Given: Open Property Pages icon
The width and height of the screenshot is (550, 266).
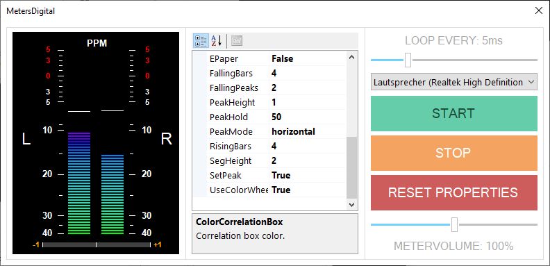Looking at the screenshot, I should click(x=237, y=41).
